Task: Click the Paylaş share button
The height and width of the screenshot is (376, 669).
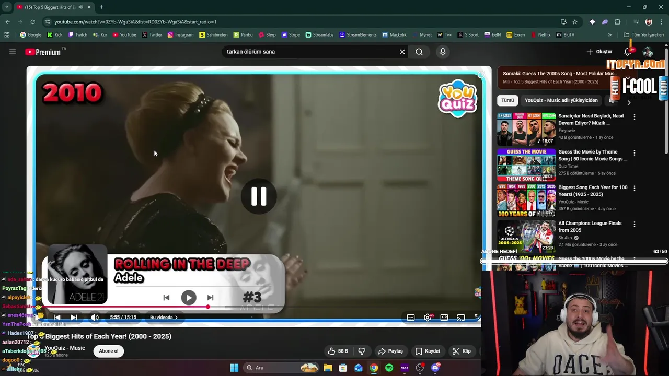Action: point(391,351)
